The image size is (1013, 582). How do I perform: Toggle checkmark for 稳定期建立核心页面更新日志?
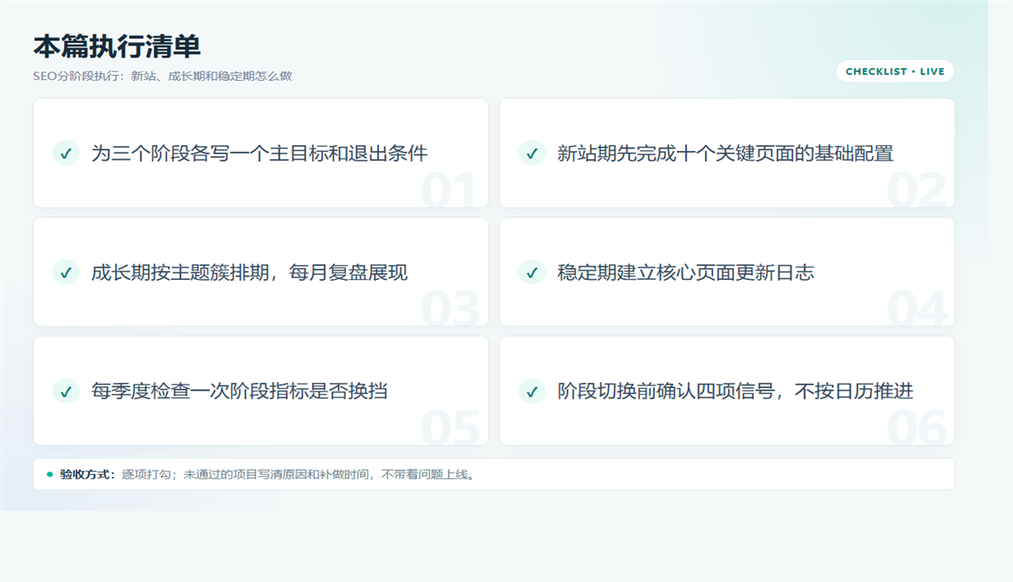tap(531, 272)
